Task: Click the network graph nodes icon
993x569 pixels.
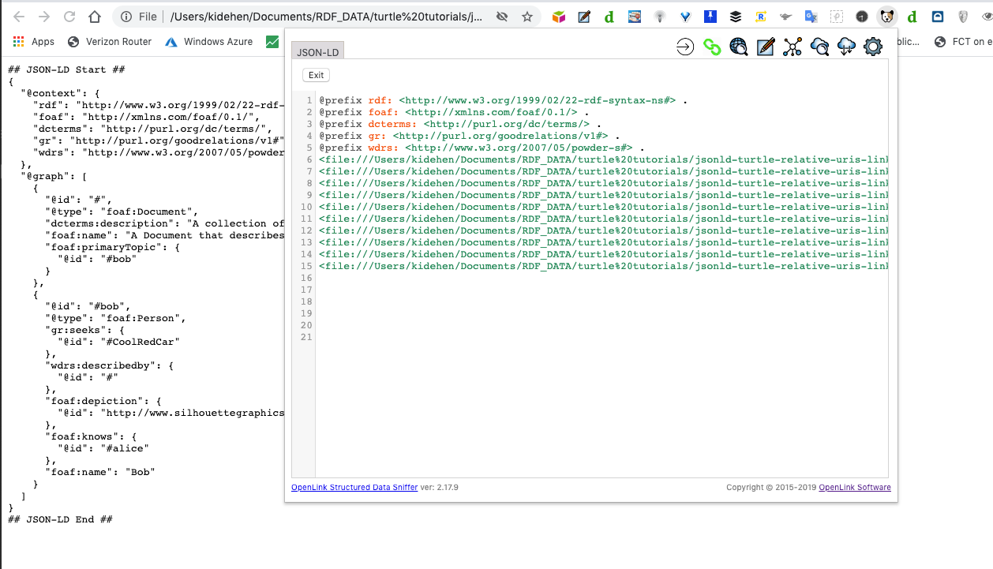Action: [793, 47]
